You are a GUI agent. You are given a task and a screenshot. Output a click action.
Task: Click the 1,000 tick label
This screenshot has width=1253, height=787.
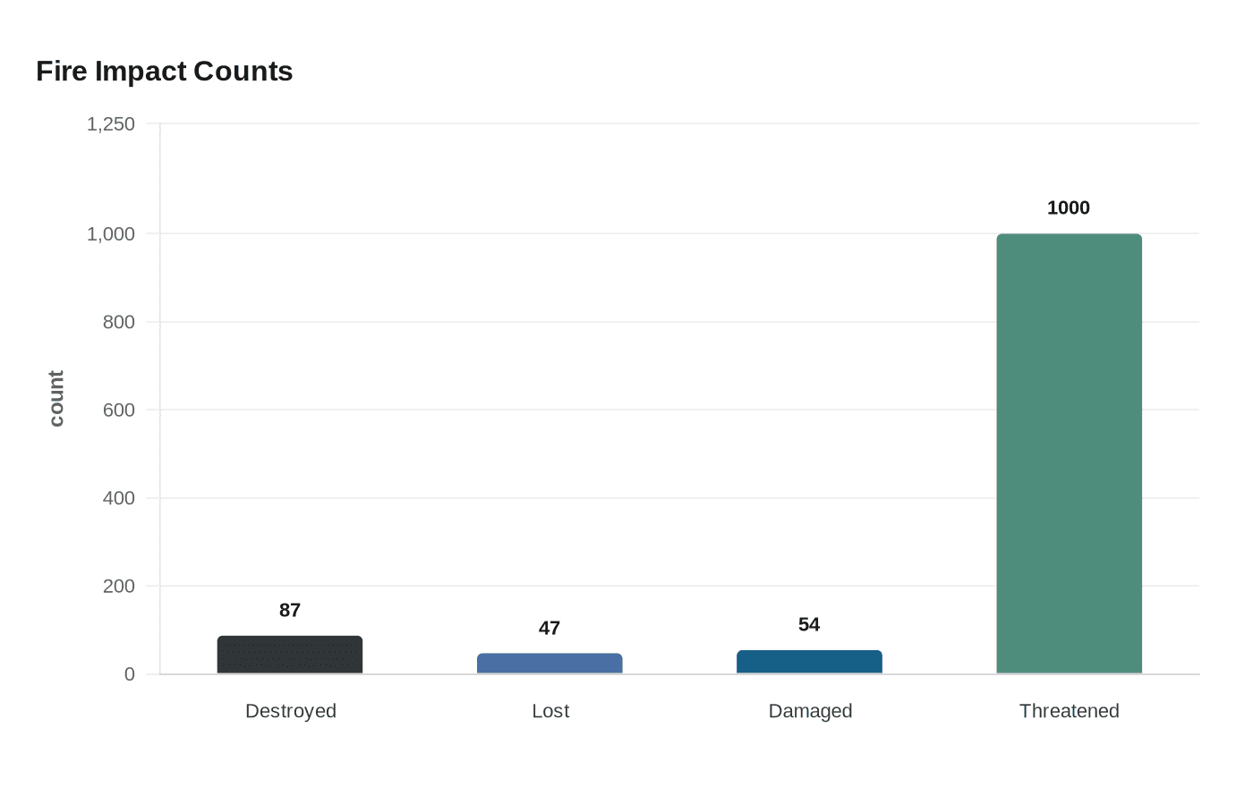pos(113,234)
